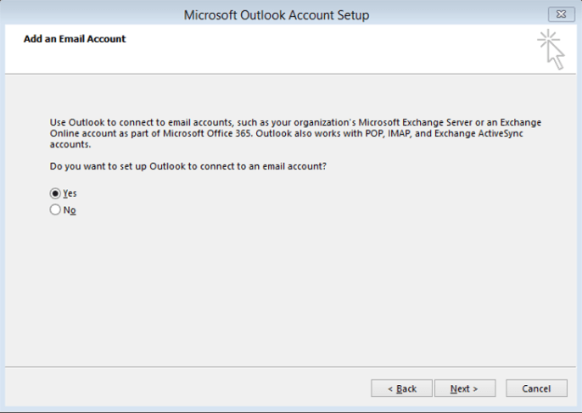This screenshot has width=582, height=413.
Task: Click the 'Add an Email Account' heading
Action: pyautogui.click(x=75, y=39)
